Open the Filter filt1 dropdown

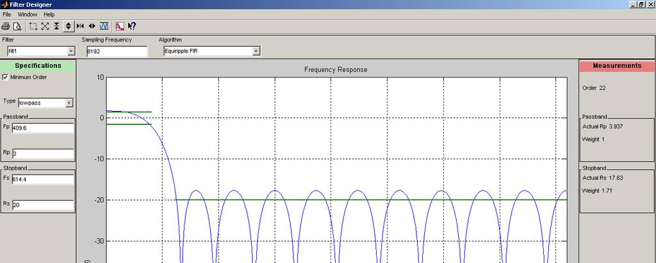71,51
